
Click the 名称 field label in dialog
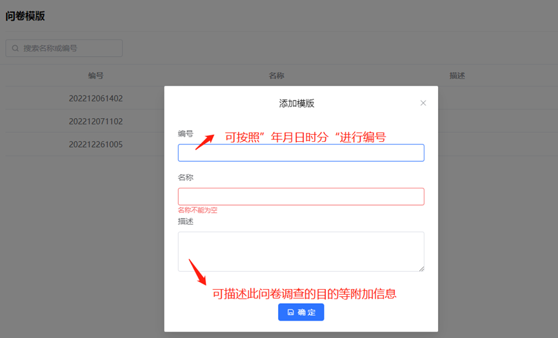(186, 177)
